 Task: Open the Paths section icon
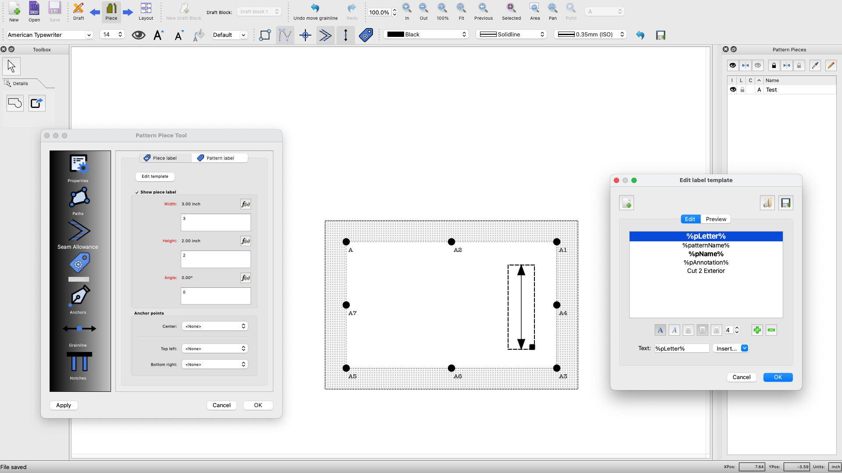coord(79,198)
